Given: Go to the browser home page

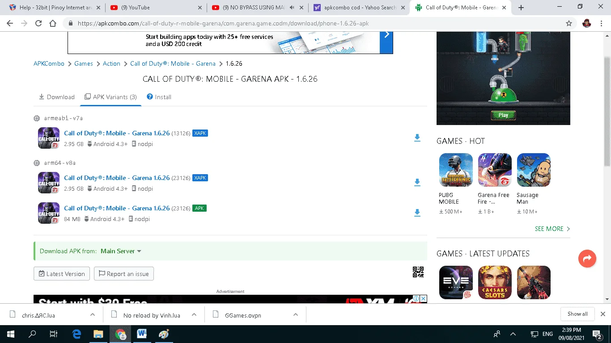Looking at the screenshot, I should pyautogui.click(x=53, y=23).
